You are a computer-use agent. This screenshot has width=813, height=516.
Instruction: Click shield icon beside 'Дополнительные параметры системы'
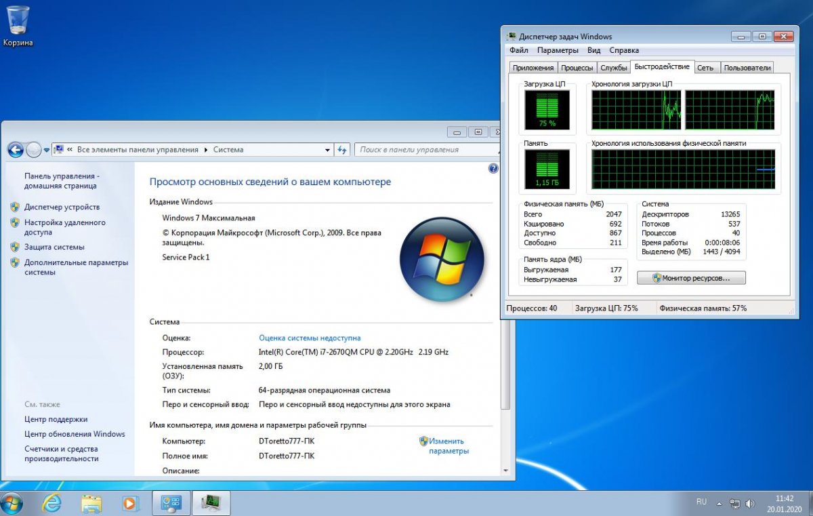click(15, 262)
